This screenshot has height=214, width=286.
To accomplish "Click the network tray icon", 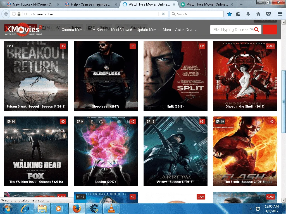I will 258,209.
